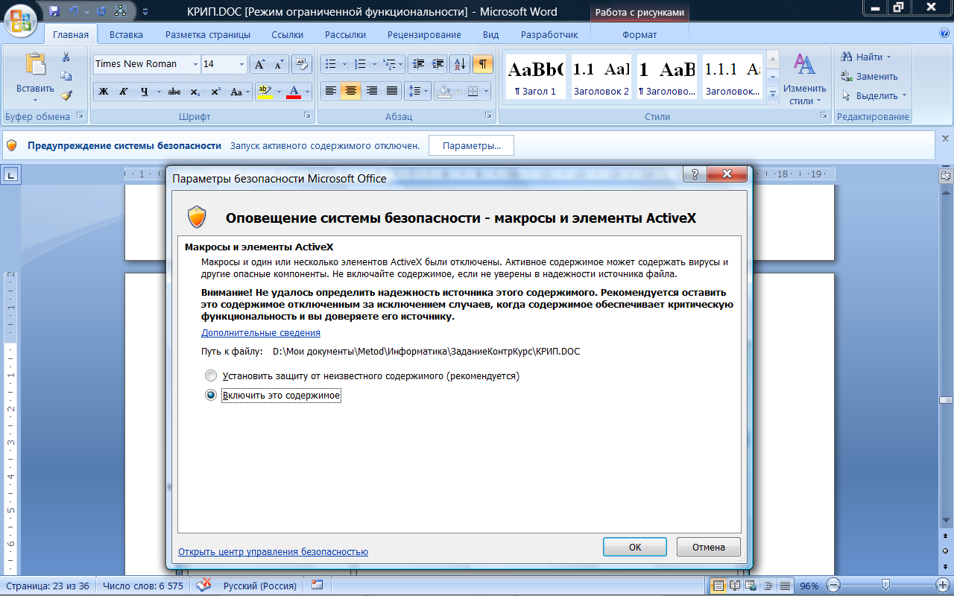
Task: Click Параметры... in security warning bar
Action: click(x=471, y=145)
